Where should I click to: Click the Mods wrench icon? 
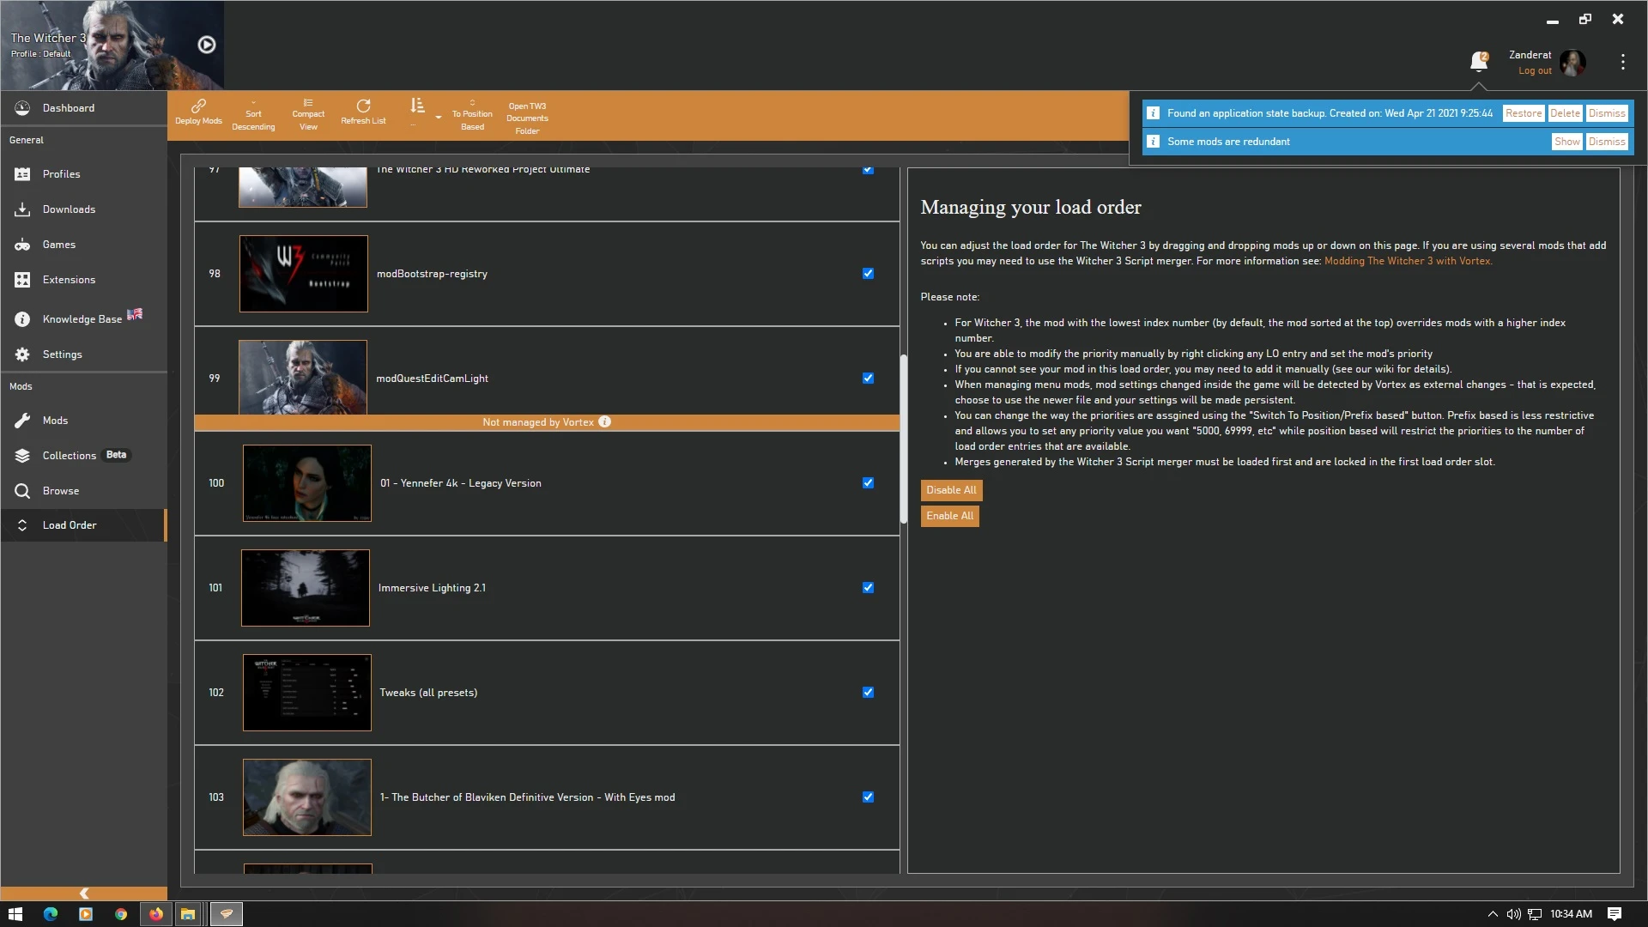(x=22, y=421)
